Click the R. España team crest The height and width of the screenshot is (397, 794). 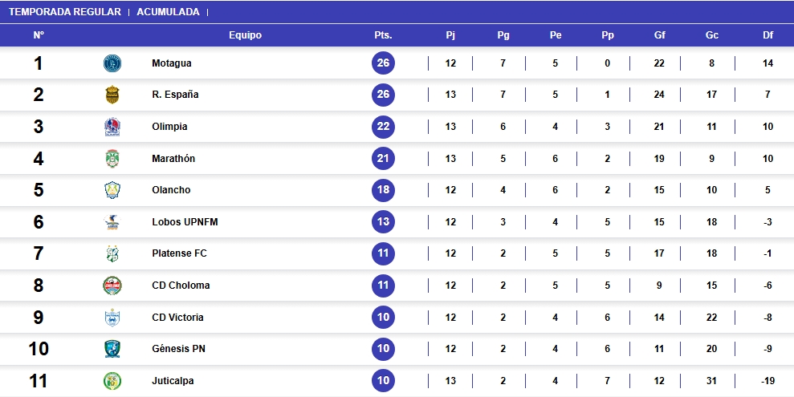pos(112,95)
